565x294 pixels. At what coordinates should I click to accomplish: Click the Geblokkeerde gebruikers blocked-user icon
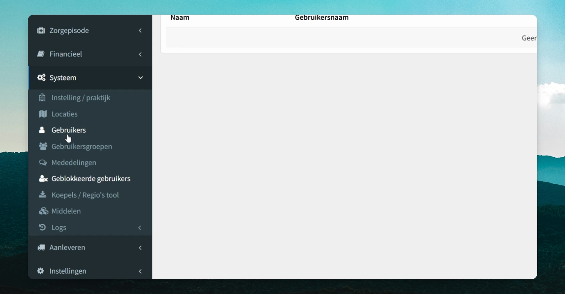click(43, 178)
